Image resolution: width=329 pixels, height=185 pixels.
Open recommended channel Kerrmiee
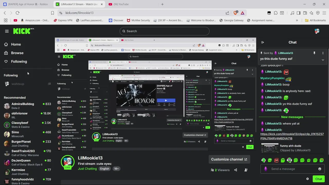(x=27, y=172)
